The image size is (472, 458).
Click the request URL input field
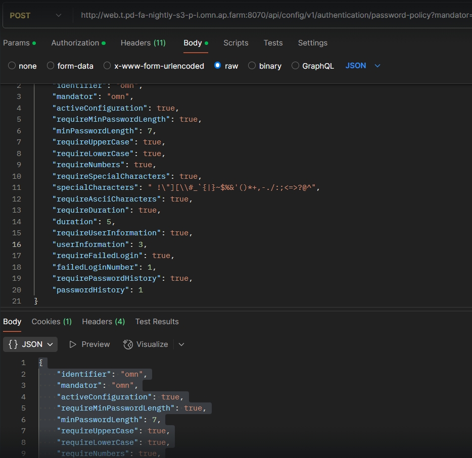pyautogui.click(x=273, y=16)
